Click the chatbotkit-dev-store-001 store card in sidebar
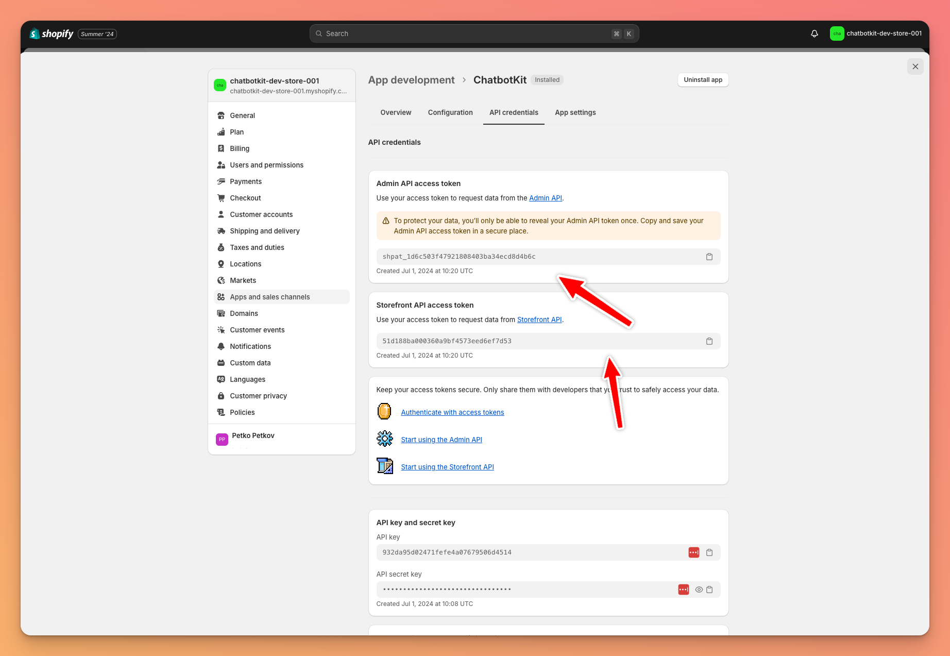 [x=281, y=86]
